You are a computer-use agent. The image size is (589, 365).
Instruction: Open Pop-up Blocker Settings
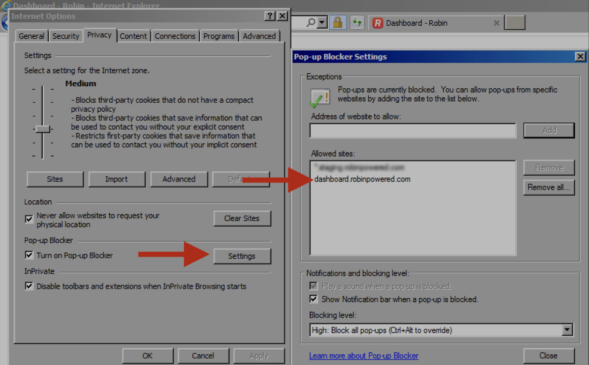(x=242, y=256)
